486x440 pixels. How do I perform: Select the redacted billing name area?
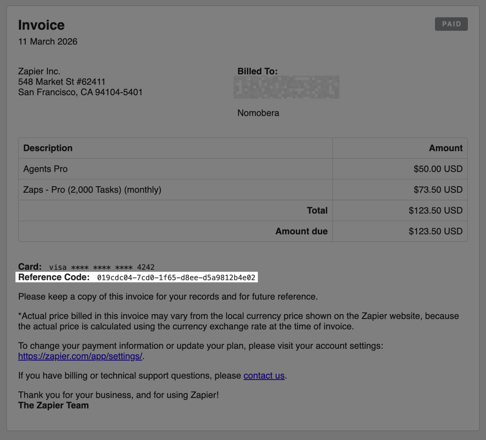coord(286,87)
